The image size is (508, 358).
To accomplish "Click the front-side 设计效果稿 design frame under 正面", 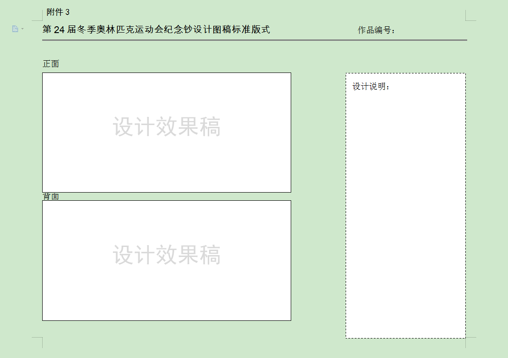I will coord(166,132).
